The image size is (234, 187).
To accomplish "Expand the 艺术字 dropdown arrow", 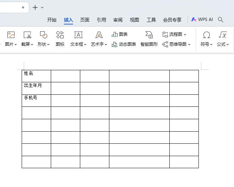I will tap(106, 44).
